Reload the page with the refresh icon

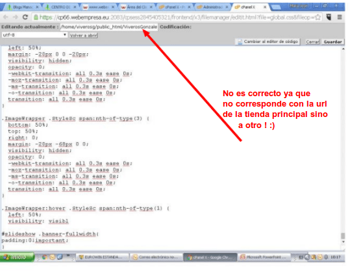[25, 17]
